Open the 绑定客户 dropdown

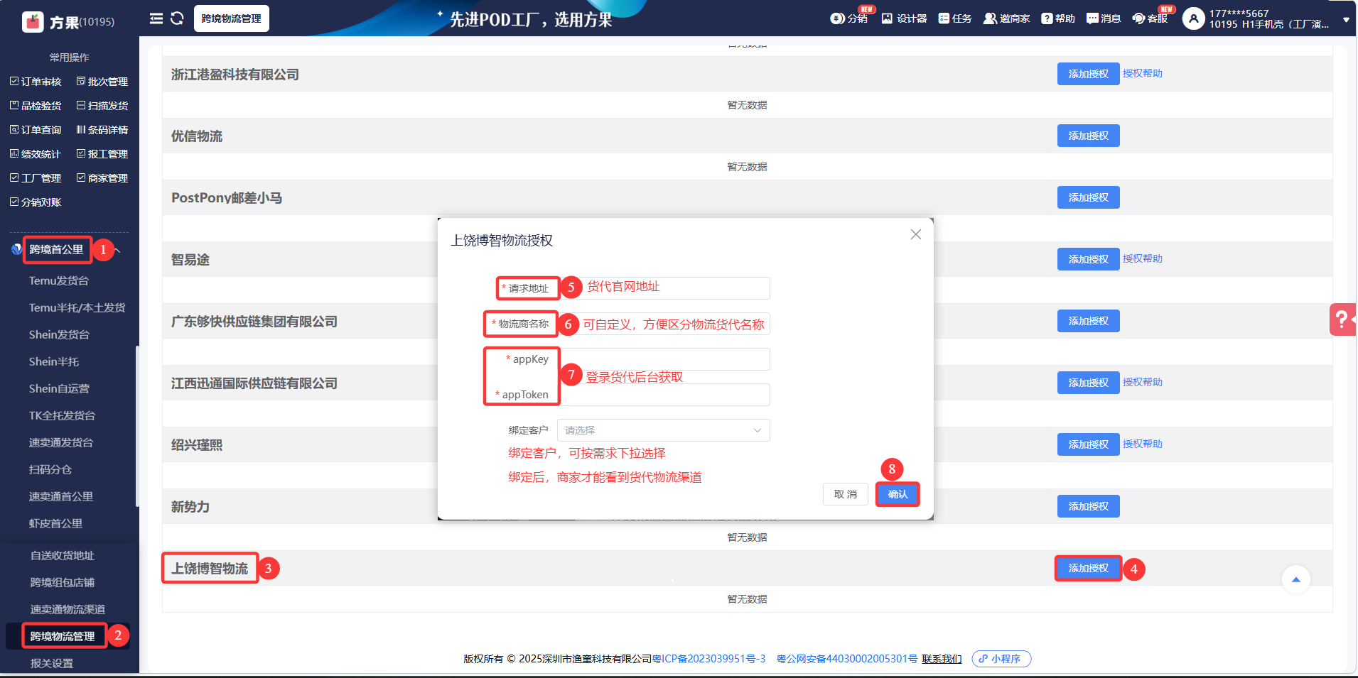664,430
